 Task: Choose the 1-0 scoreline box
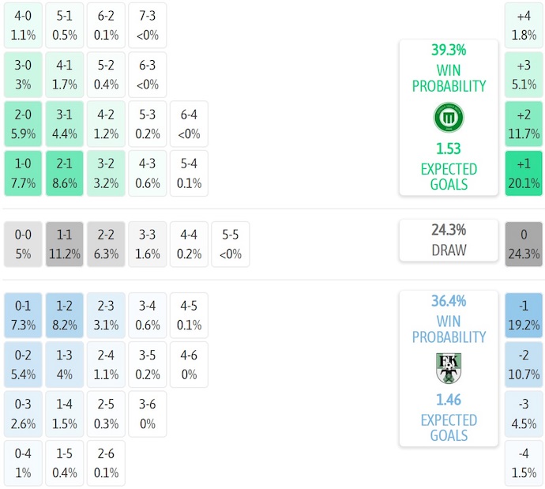click(24, 174)
